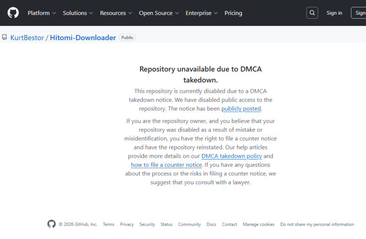Click Community in the footer
The image size is (366, 239).
coord(189,224)
